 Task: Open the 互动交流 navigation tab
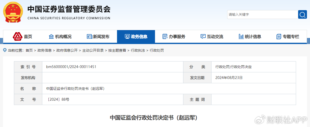(212, 37)
